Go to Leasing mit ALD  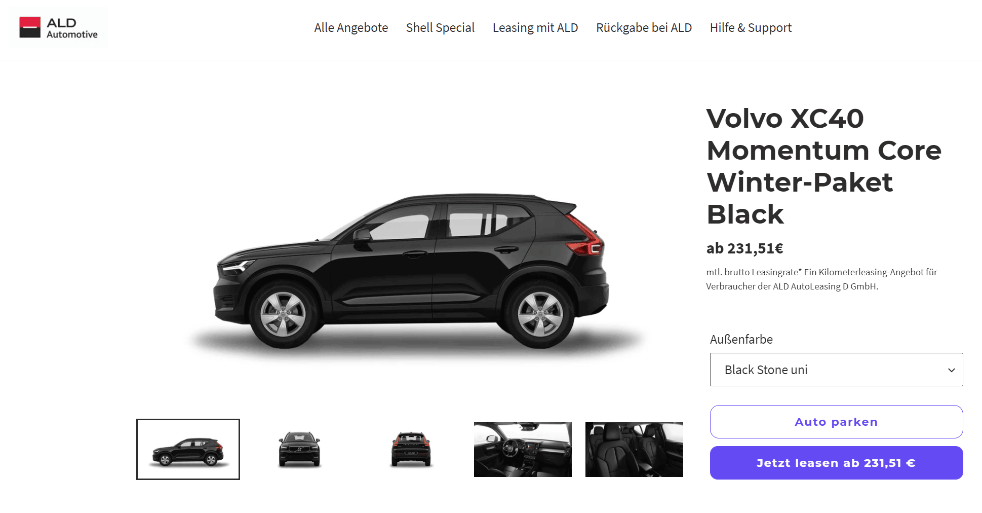(x=535, y=28)
